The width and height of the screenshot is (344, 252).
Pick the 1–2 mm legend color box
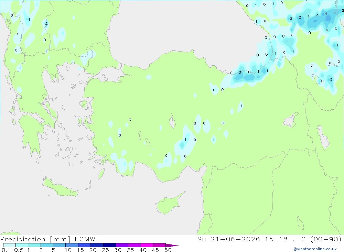point(34,245)
